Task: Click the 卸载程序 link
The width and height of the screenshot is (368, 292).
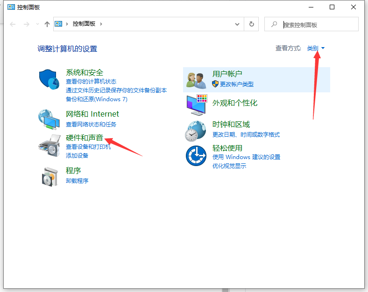Action: [x=77, y=181]
